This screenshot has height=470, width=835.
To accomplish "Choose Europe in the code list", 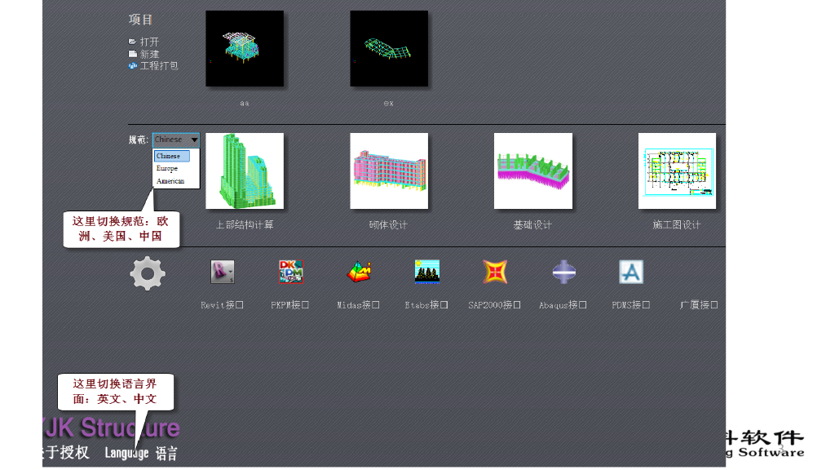I will 167,168.
